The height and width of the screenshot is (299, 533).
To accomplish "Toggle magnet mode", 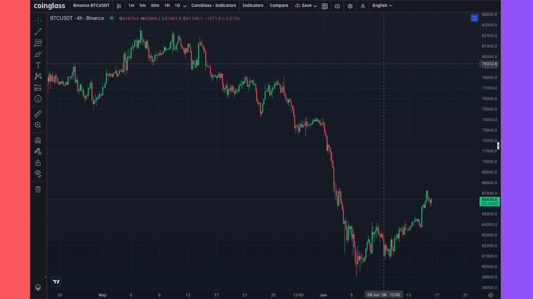I will pos(38,140).
